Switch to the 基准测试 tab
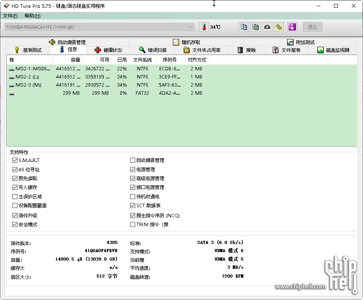This screenshot has height=300, width=363. click(x=28, y=50)
